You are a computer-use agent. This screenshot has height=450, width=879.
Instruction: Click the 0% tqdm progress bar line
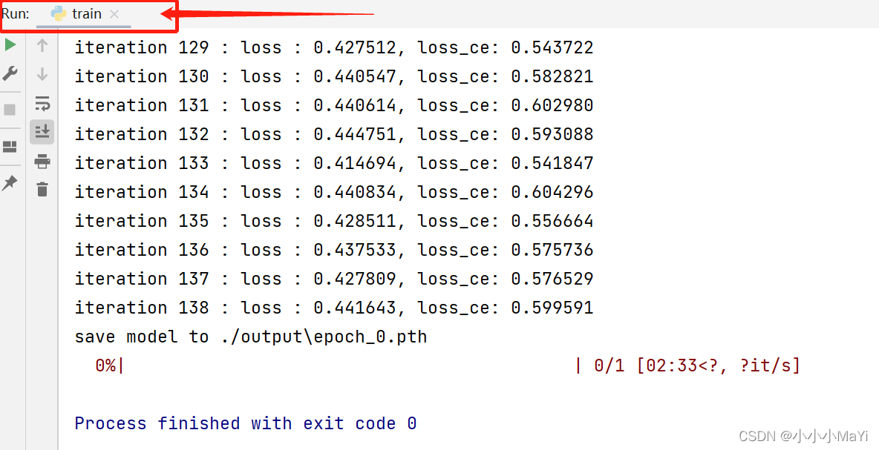click(x=445, y=365)
